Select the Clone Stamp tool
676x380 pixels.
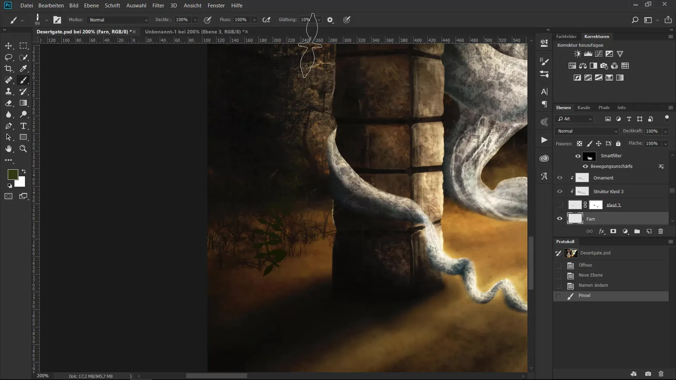(8, 91)
